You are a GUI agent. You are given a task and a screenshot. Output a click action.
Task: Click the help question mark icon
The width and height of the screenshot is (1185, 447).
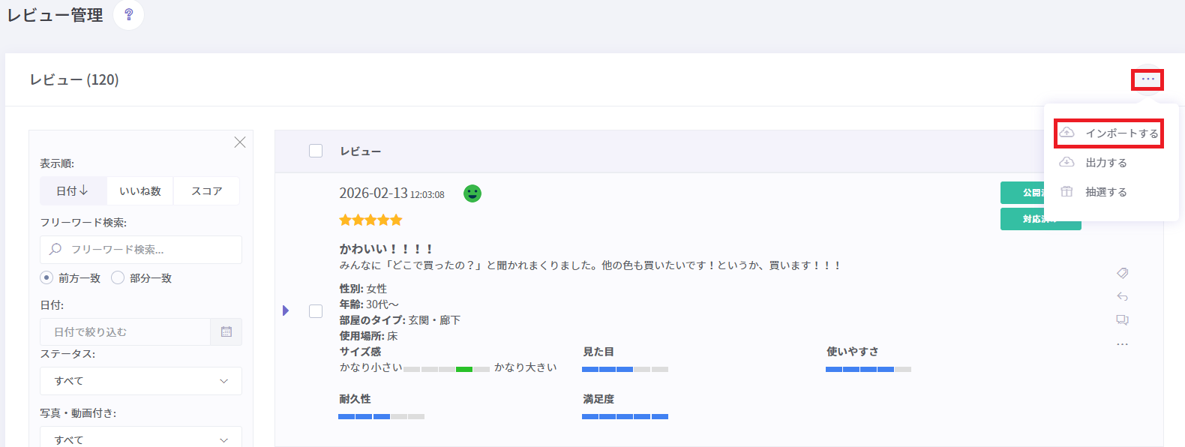tap(128, 15)
